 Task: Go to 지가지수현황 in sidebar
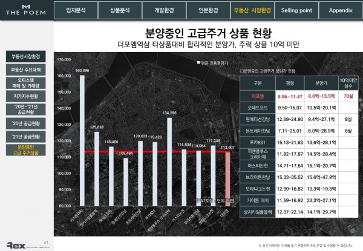[x=26, y=96]
